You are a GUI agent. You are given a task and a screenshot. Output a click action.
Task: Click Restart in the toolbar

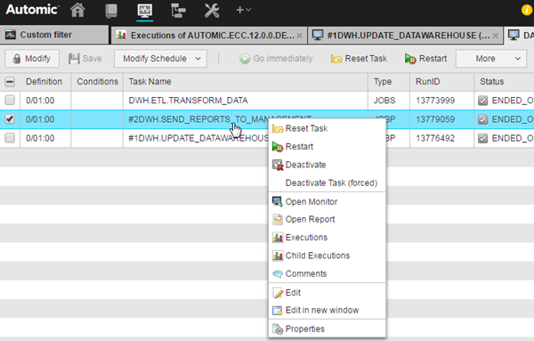pos(425,59)
